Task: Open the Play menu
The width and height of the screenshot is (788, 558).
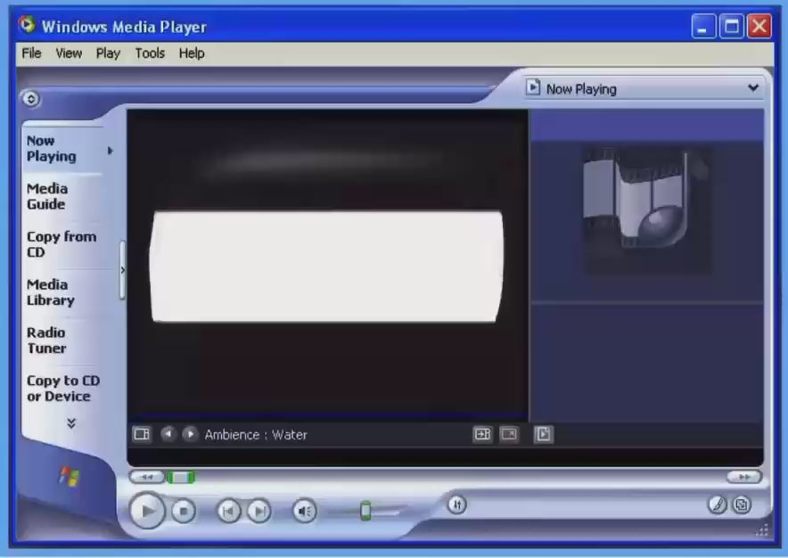Action: pos(108,53)
